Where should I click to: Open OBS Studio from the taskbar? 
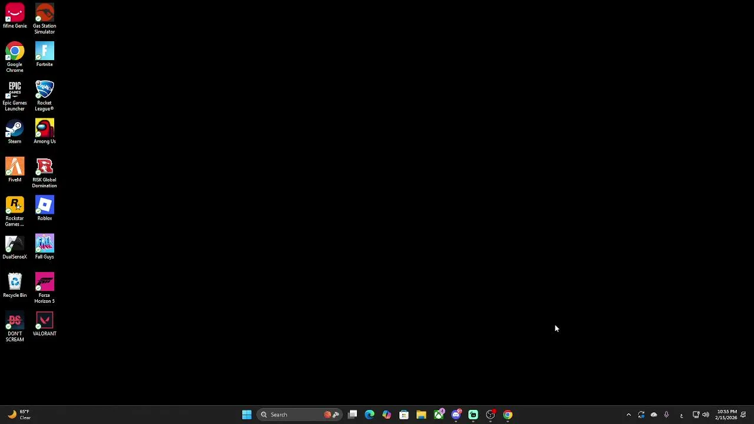[x=491, y=415]
